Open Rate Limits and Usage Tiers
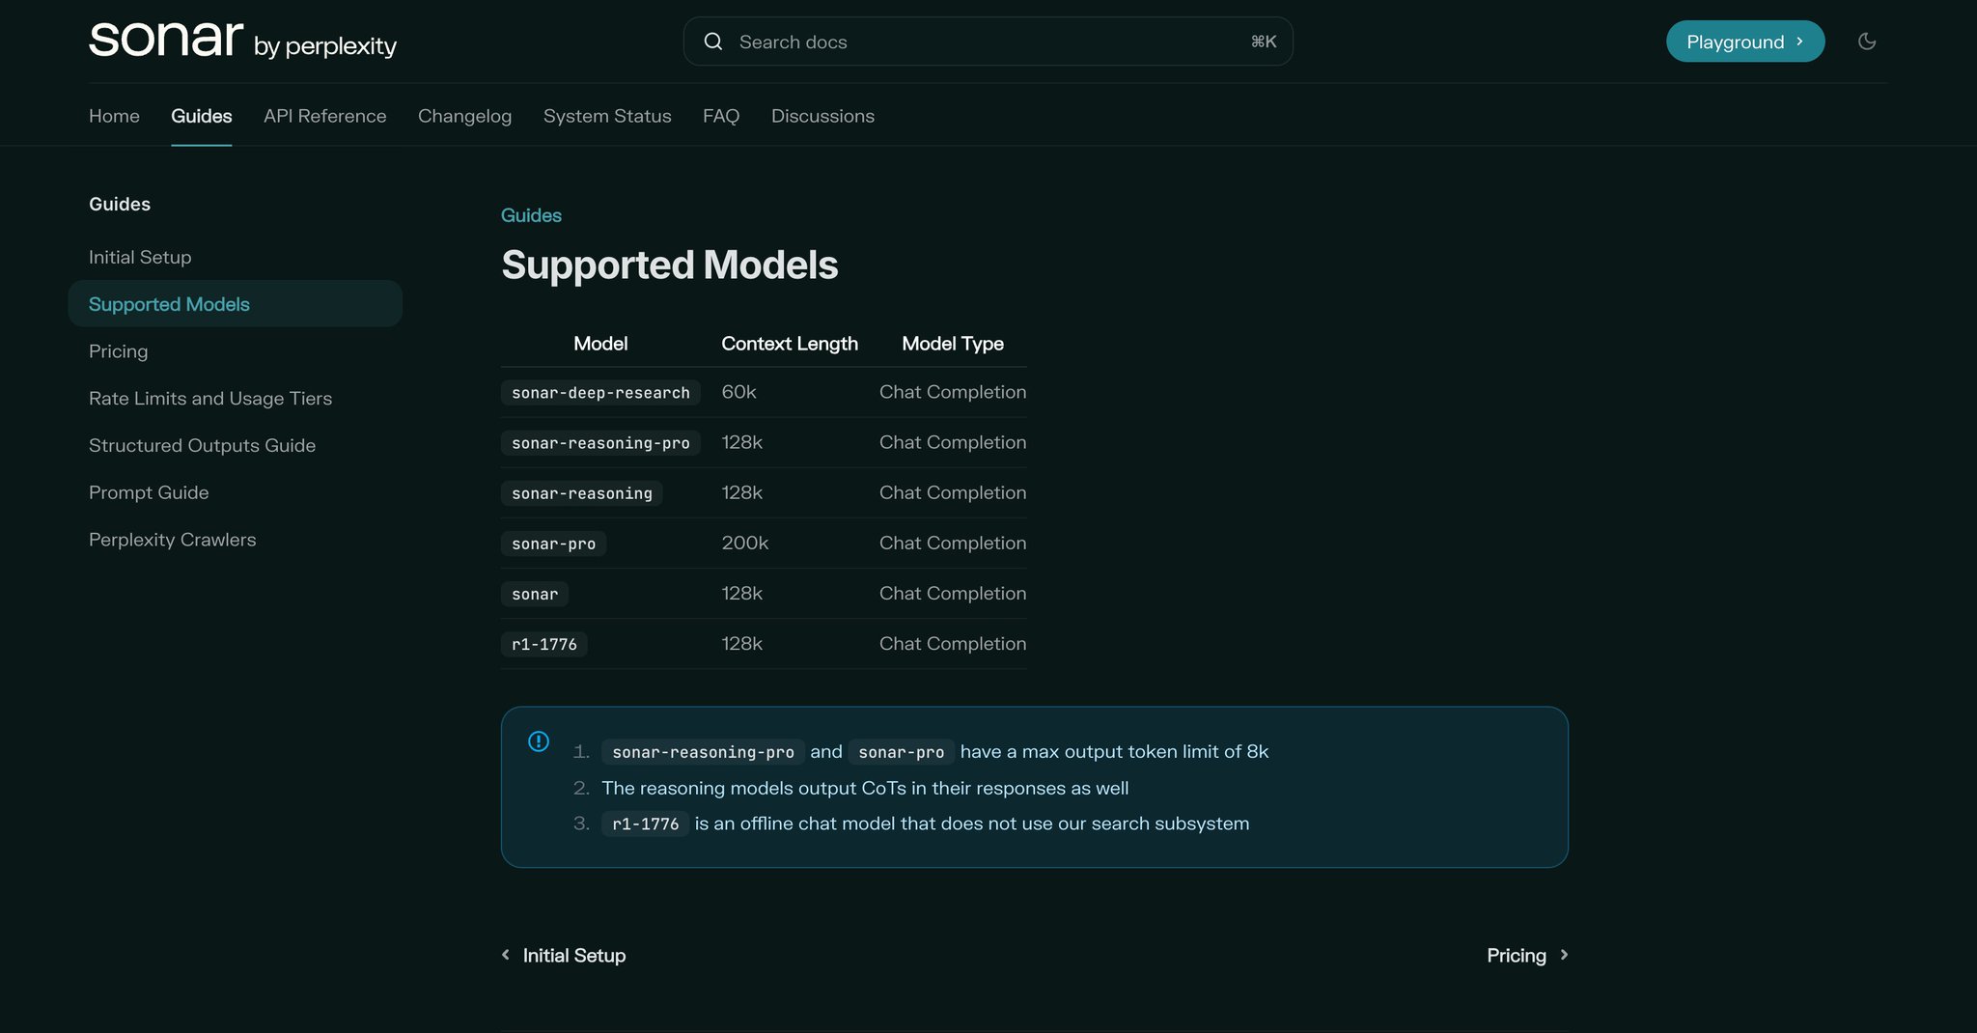Image resolution: width=1977 pixels, height=1033 pixels. 210,399
